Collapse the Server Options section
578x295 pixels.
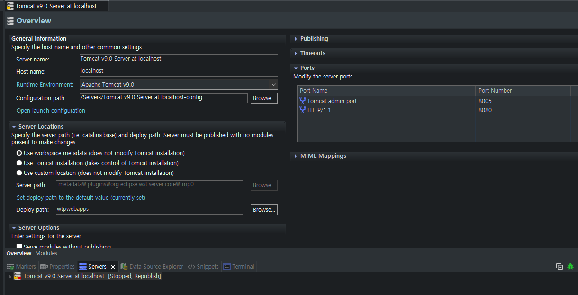click(14, 228)
